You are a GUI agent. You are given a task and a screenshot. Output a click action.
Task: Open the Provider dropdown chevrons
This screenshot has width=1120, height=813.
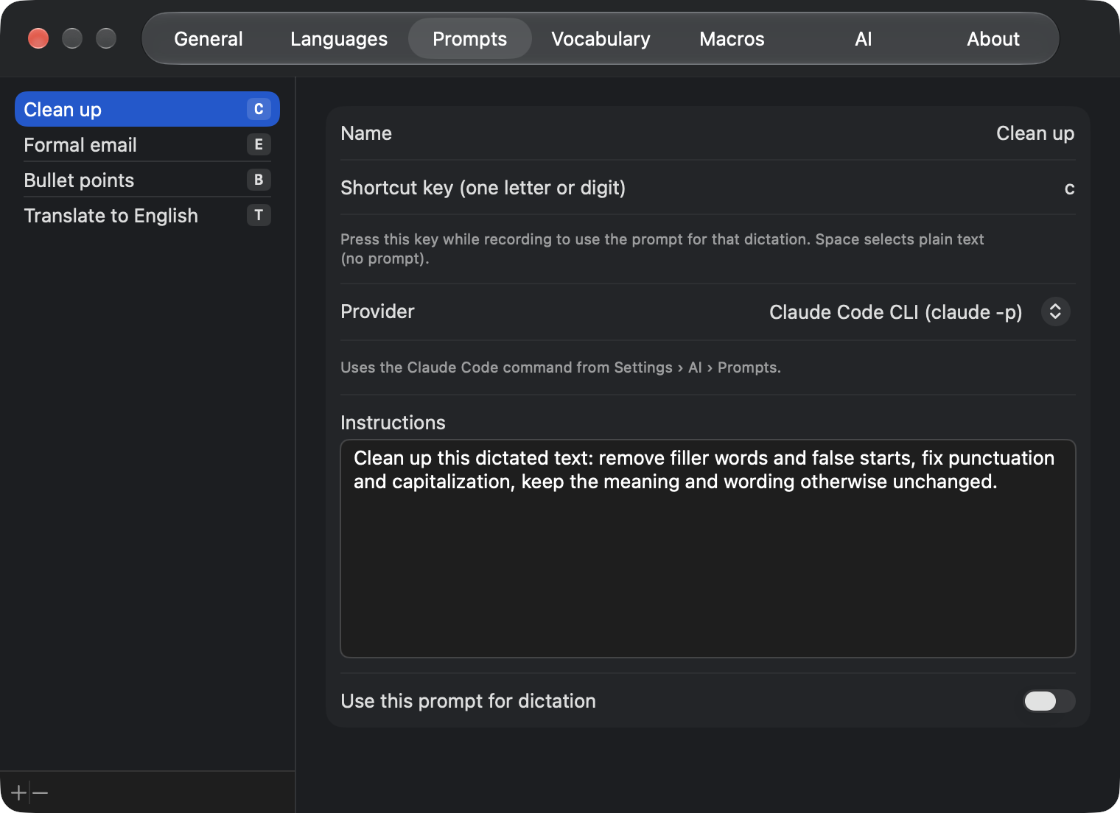[x=1055, y=312]
